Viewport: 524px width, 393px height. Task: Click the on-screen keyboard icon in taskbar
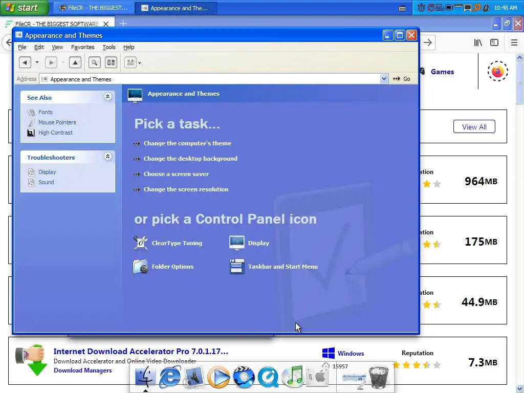pyautogui.click(x=402, y=8)
